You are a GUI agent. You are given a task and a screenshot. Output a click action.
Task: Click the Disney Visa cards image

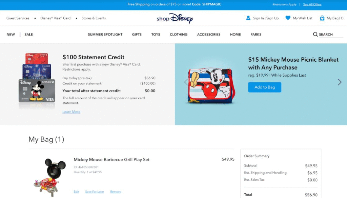pos(37,81)
